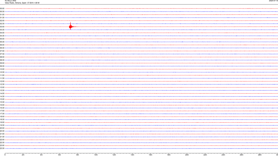Click the 21:00 time label

pyautogui.click(x=2, y=134)
